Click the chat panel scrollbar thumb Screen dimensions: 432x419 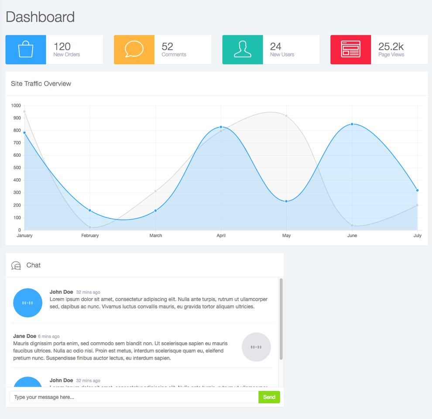click(x=281, y=319)
